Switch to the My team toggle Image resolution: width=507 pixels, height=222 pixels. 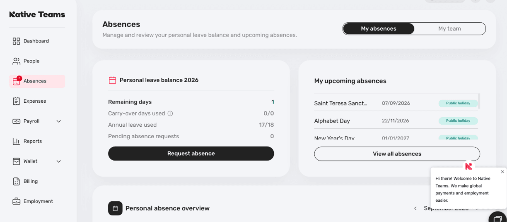tap(449, 28)
